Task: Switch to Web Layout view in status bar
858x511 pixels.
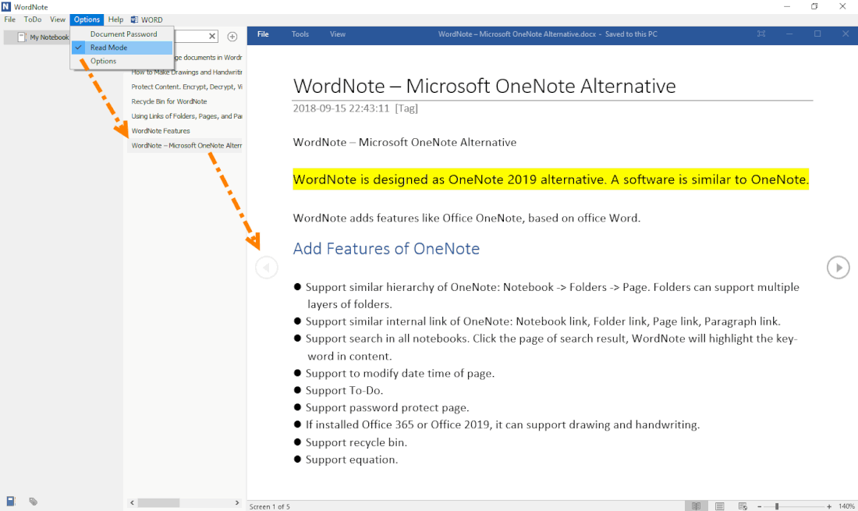Action: 743,506
